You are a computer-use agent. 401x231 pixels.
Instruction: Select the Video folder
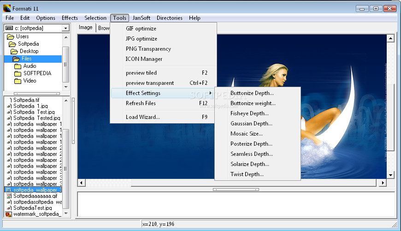pos(29,81)
